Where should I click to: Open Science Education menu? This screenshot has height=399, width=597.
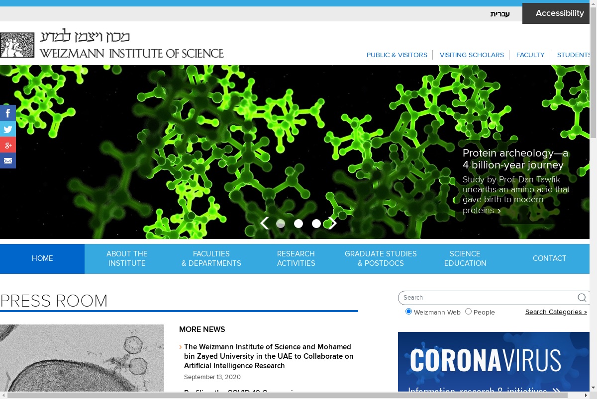[465, 258]
